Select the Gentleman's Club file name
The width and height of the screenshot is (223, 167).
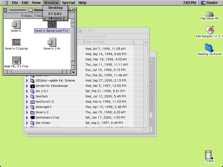[47, 117]
